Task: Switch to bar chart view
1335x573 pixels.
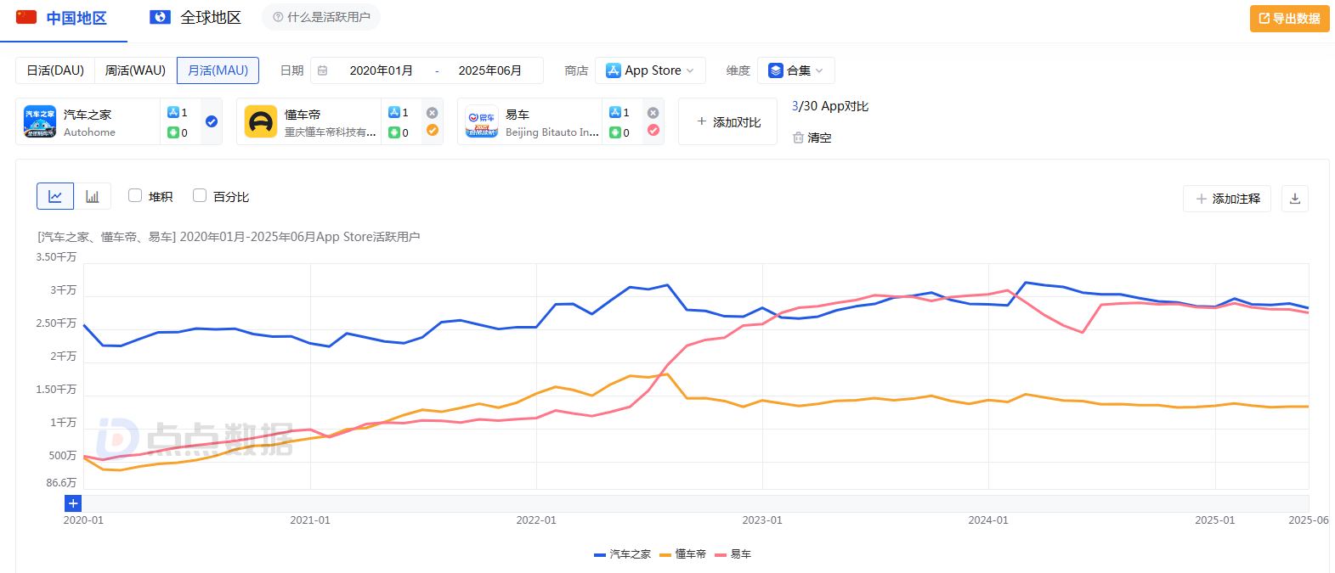Action: [93, 196]
